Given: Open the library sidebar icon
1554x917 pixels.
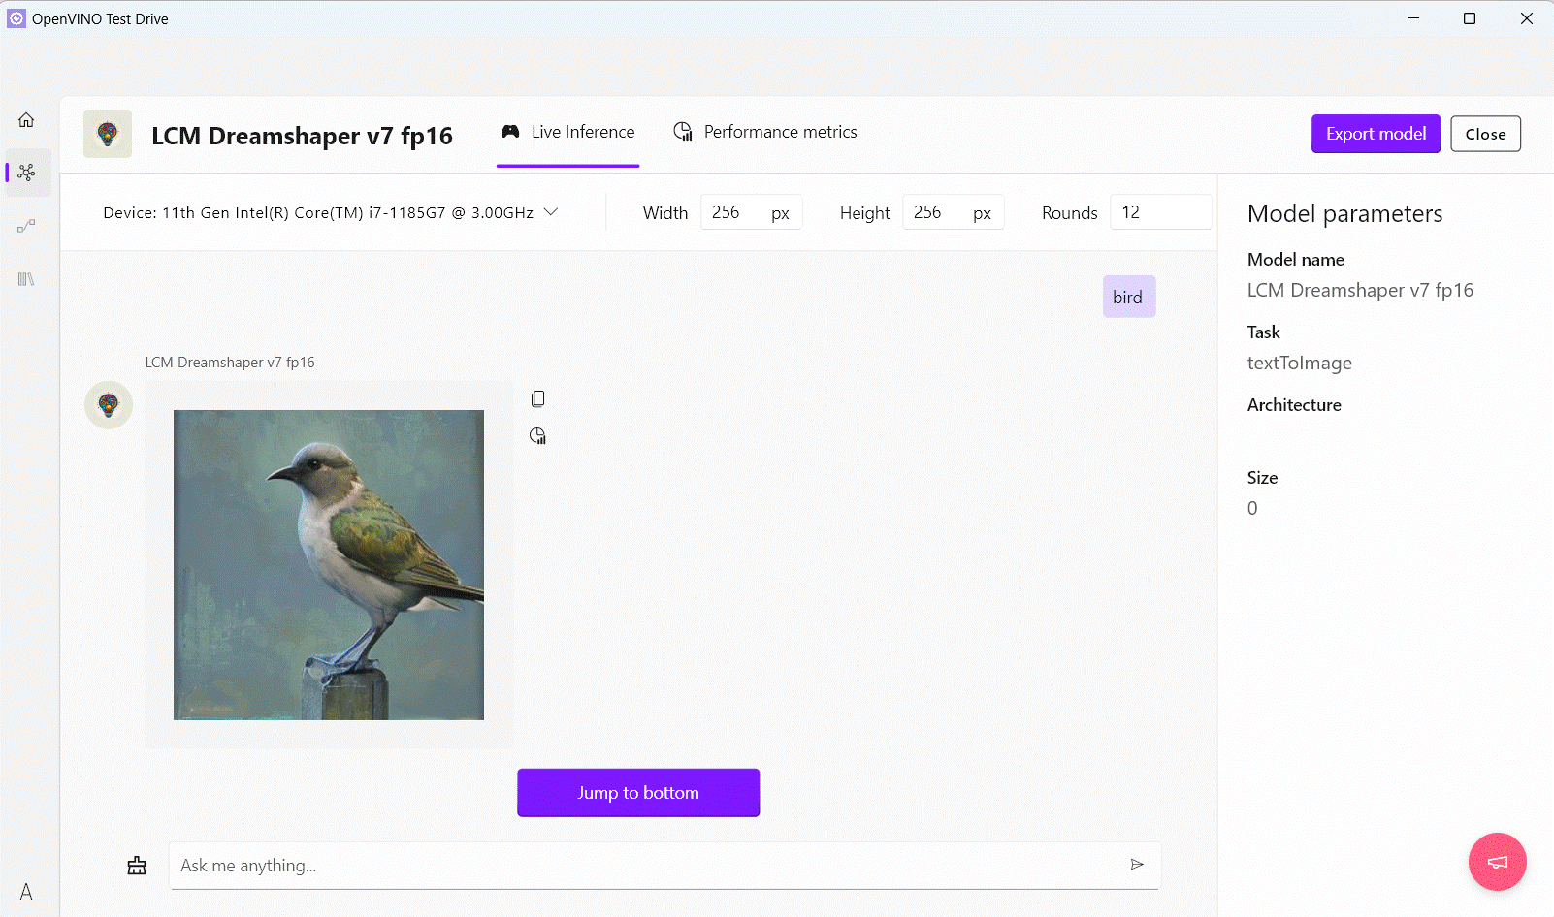Looking at the screenshot, I should coord(26,279).
